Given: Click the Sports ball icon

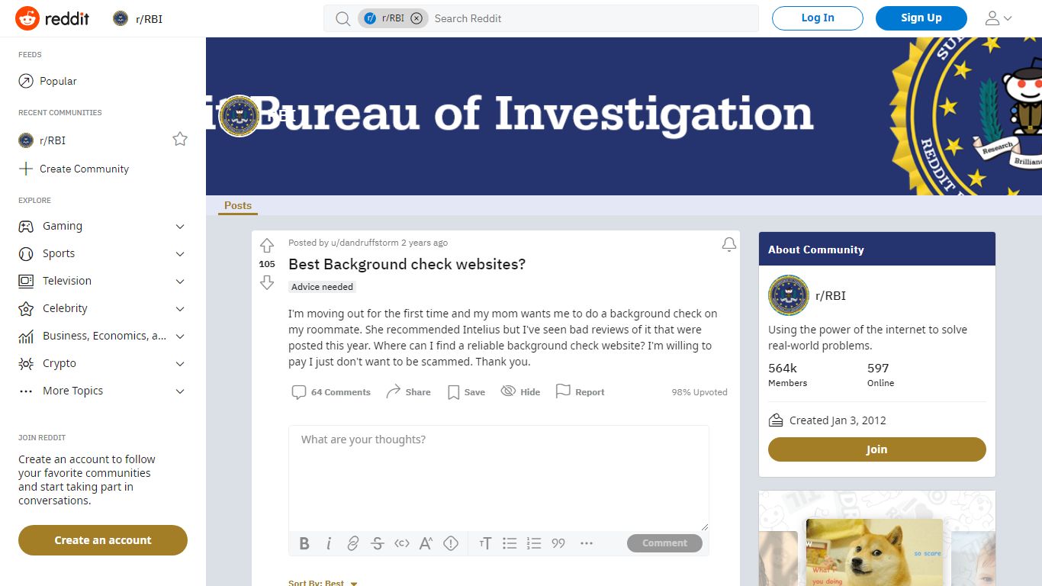Looking at the screenshot, I should pos(26,254).
